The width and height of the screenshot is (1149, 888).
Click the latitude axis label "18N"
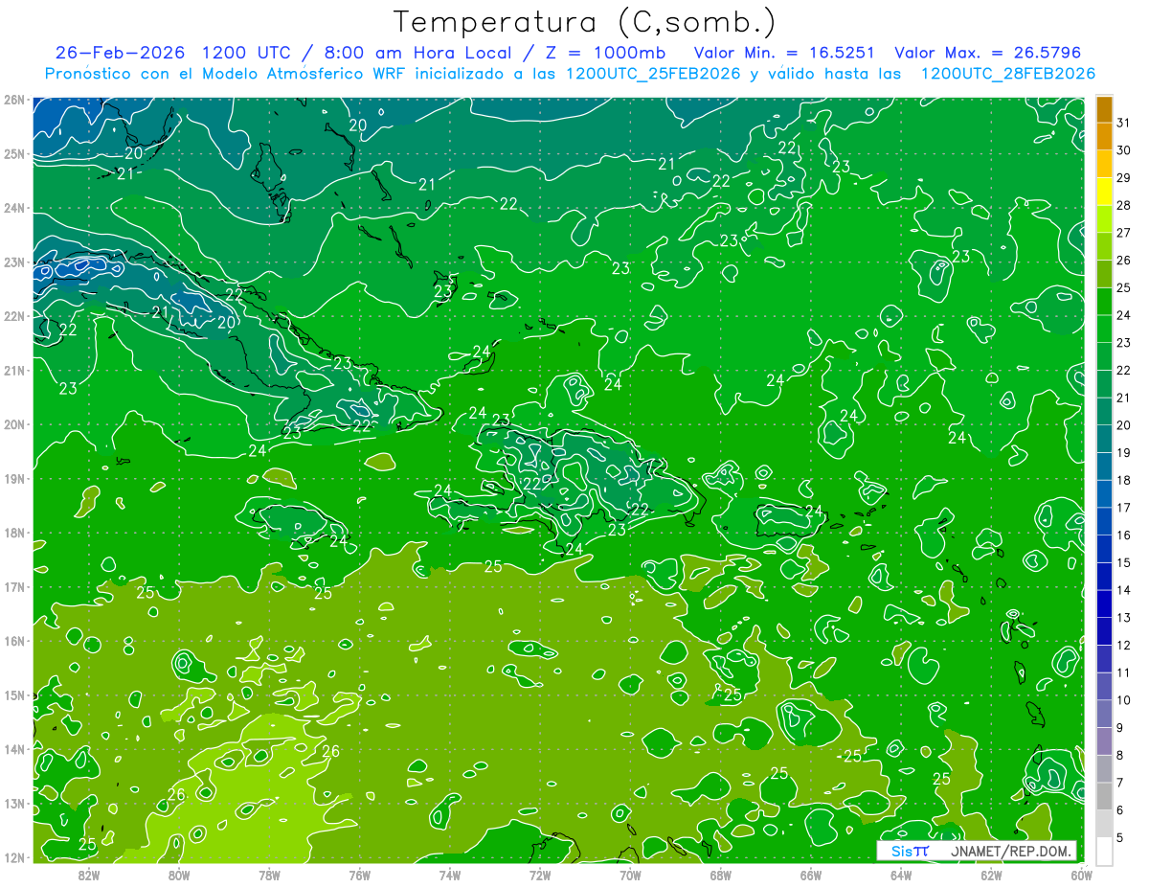click(13, 533)
